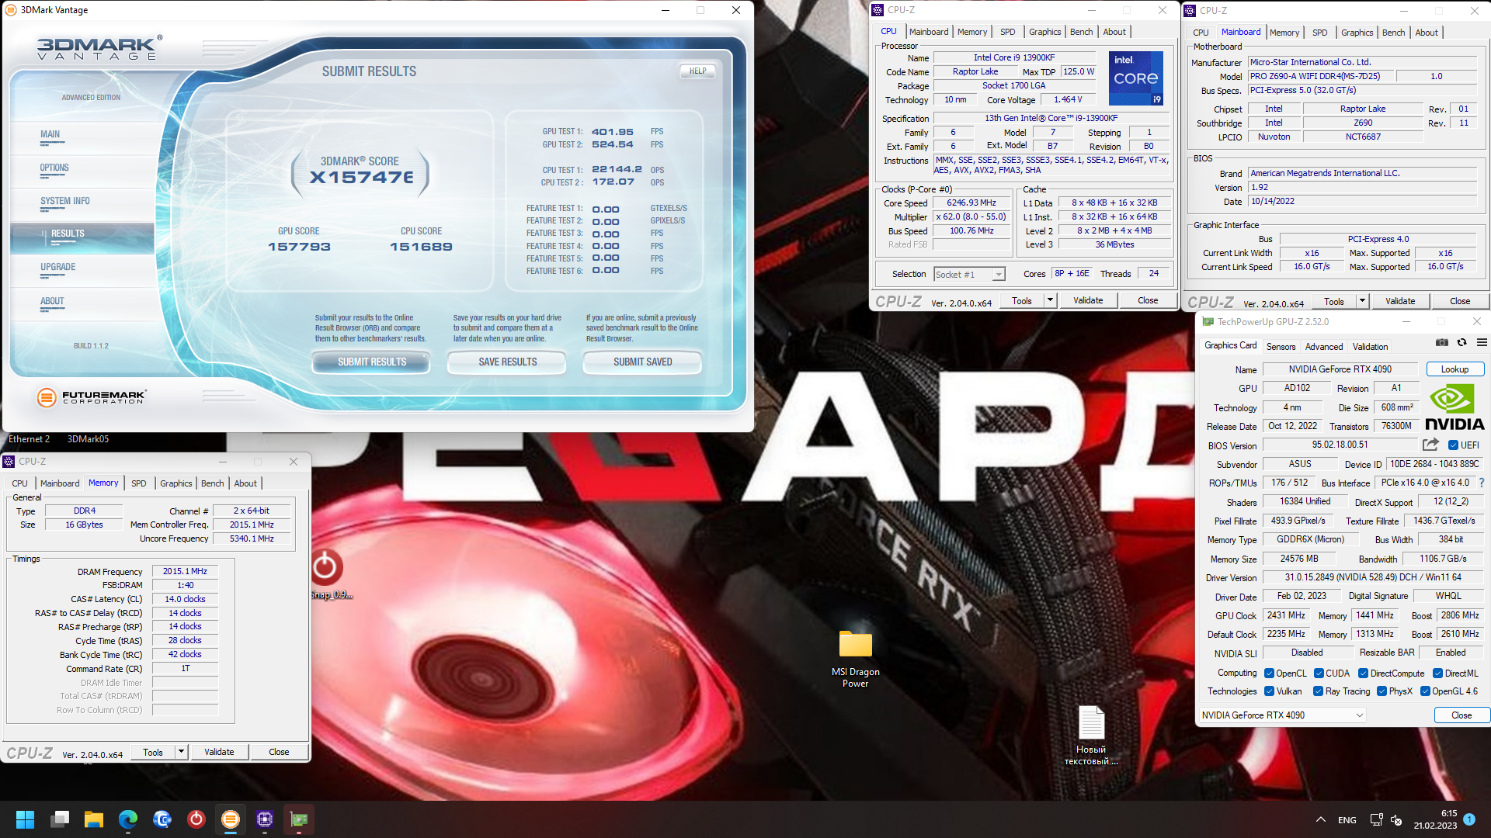Viewport: 1491px width, 838px height.
Task: Open the SPD tab in CPU-Z Memory window
Action: pyautogui.click(x=138, y=483)
